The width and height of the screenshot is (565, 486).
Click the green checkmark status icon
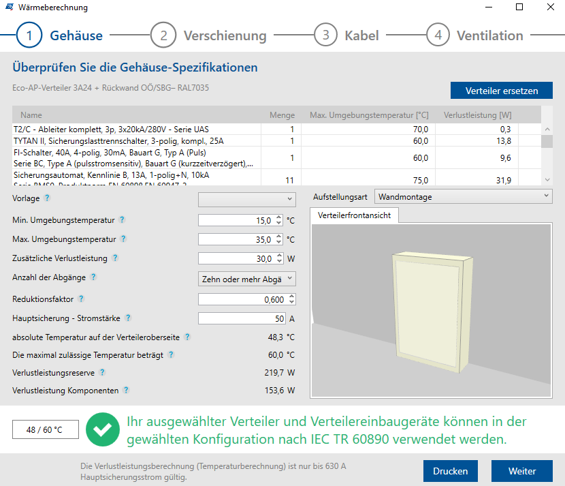[x=103, y=429]
